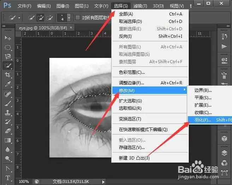Select the Dodge tool

tap(8, 159)
